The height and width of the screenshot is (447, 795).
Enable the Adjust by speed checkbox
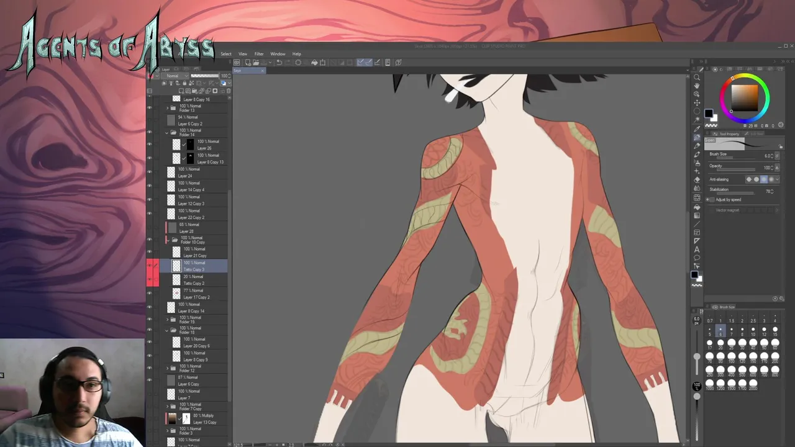712,199
